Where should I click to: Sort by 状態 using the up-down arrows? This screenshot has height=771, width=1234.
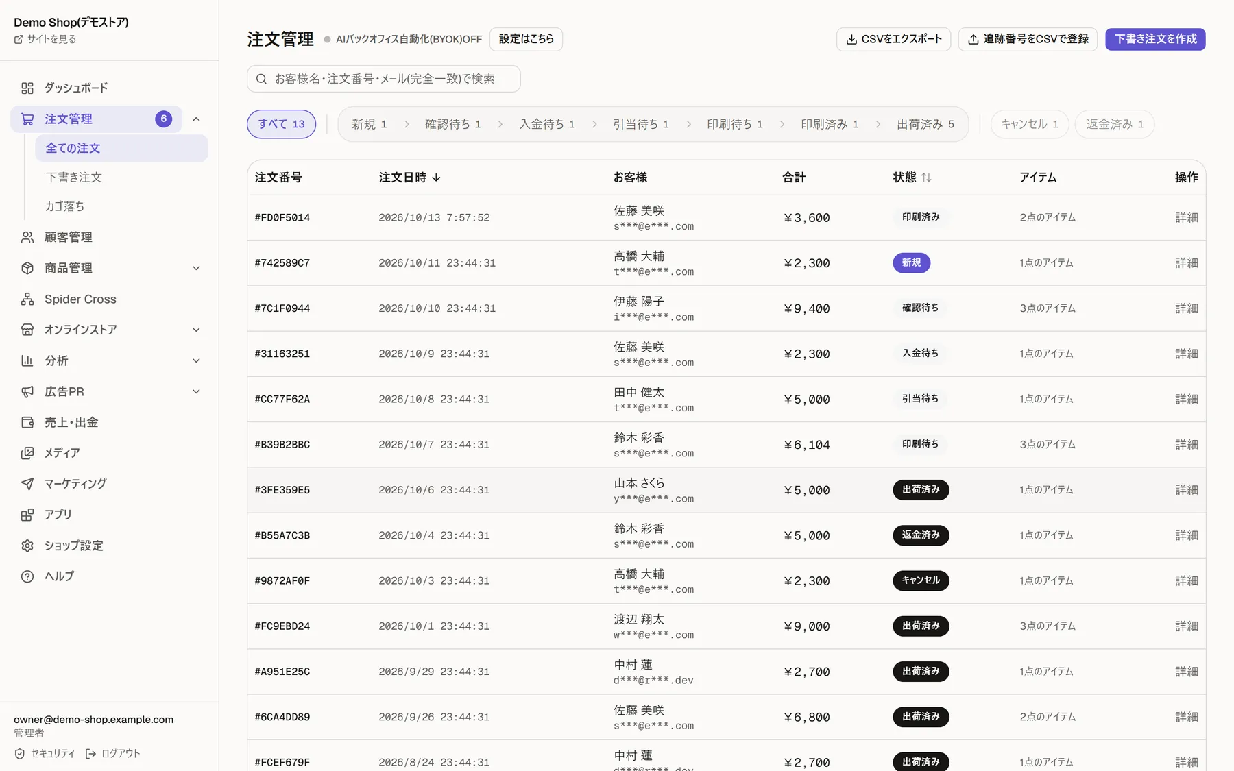(926, 178)
